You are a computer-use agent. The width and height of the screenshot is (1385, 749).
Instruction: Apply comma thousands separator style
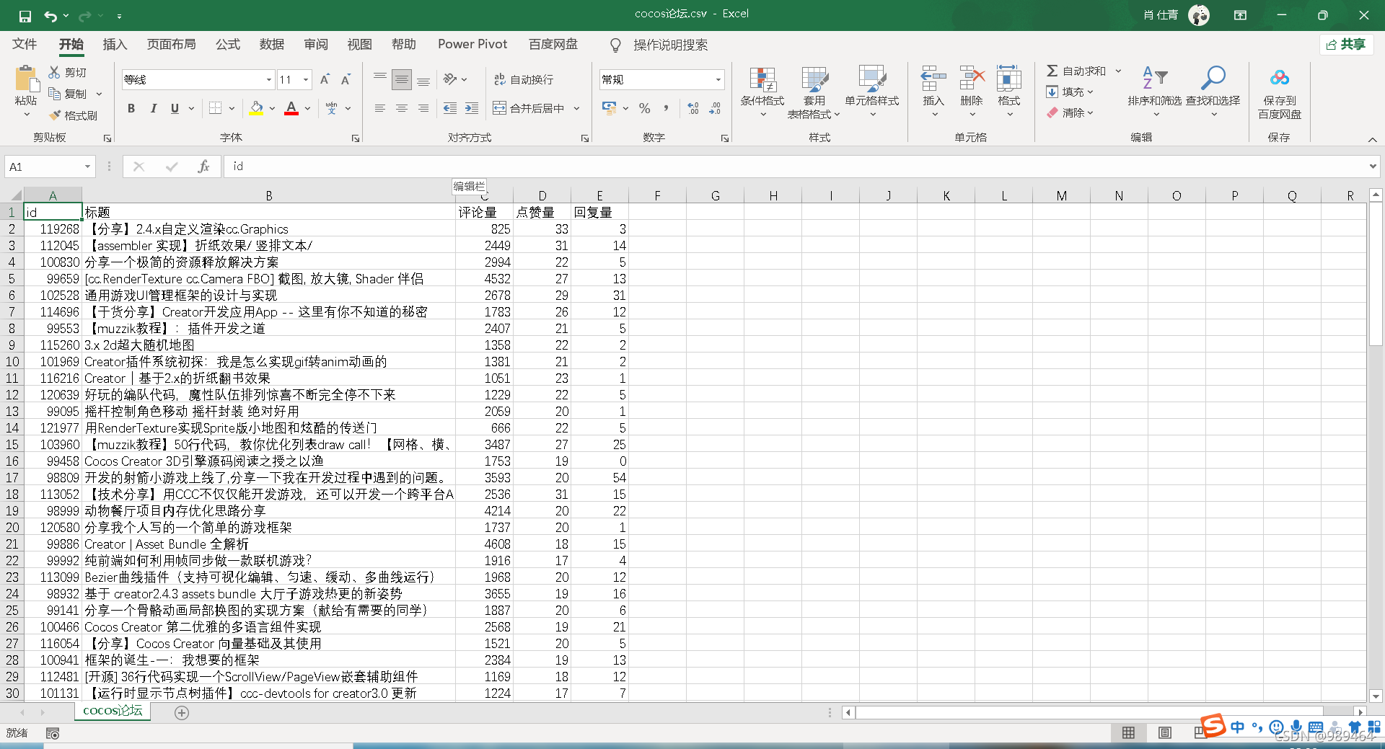click(x=666, y=108)
